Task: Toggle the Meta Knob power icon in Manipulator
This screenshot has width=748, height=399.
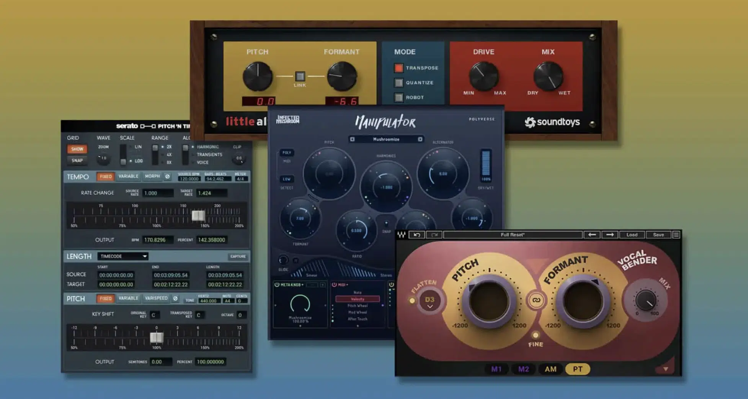Action: click(277, 285)
